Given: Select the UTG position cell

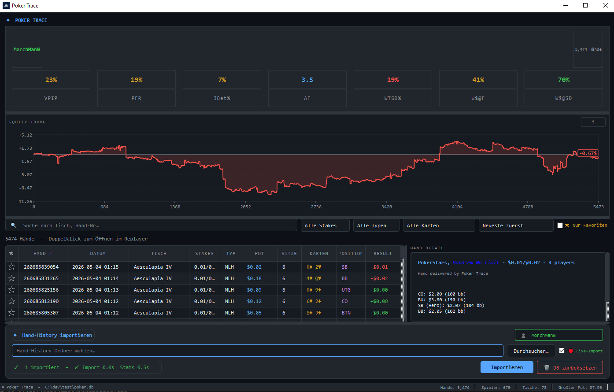Looking at the screenshot, I should pos(351,290).
